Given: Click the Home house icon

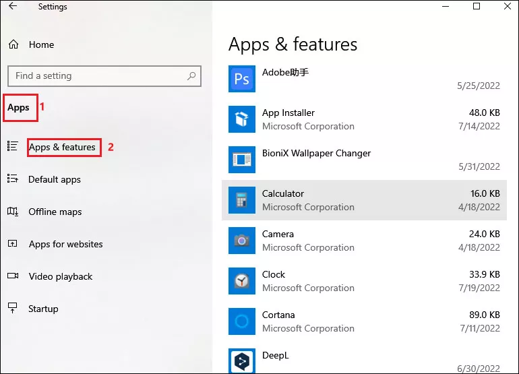Looking at the screenshot, I should (13, 44).
